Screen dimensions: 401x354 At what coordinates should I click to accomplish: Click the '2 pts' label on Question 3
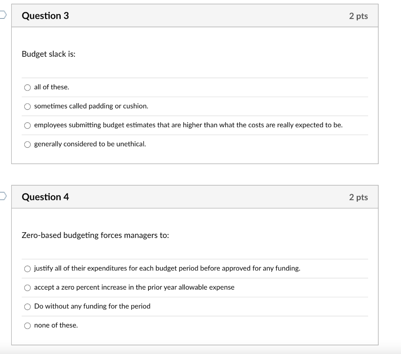click(x=358, y=16)
